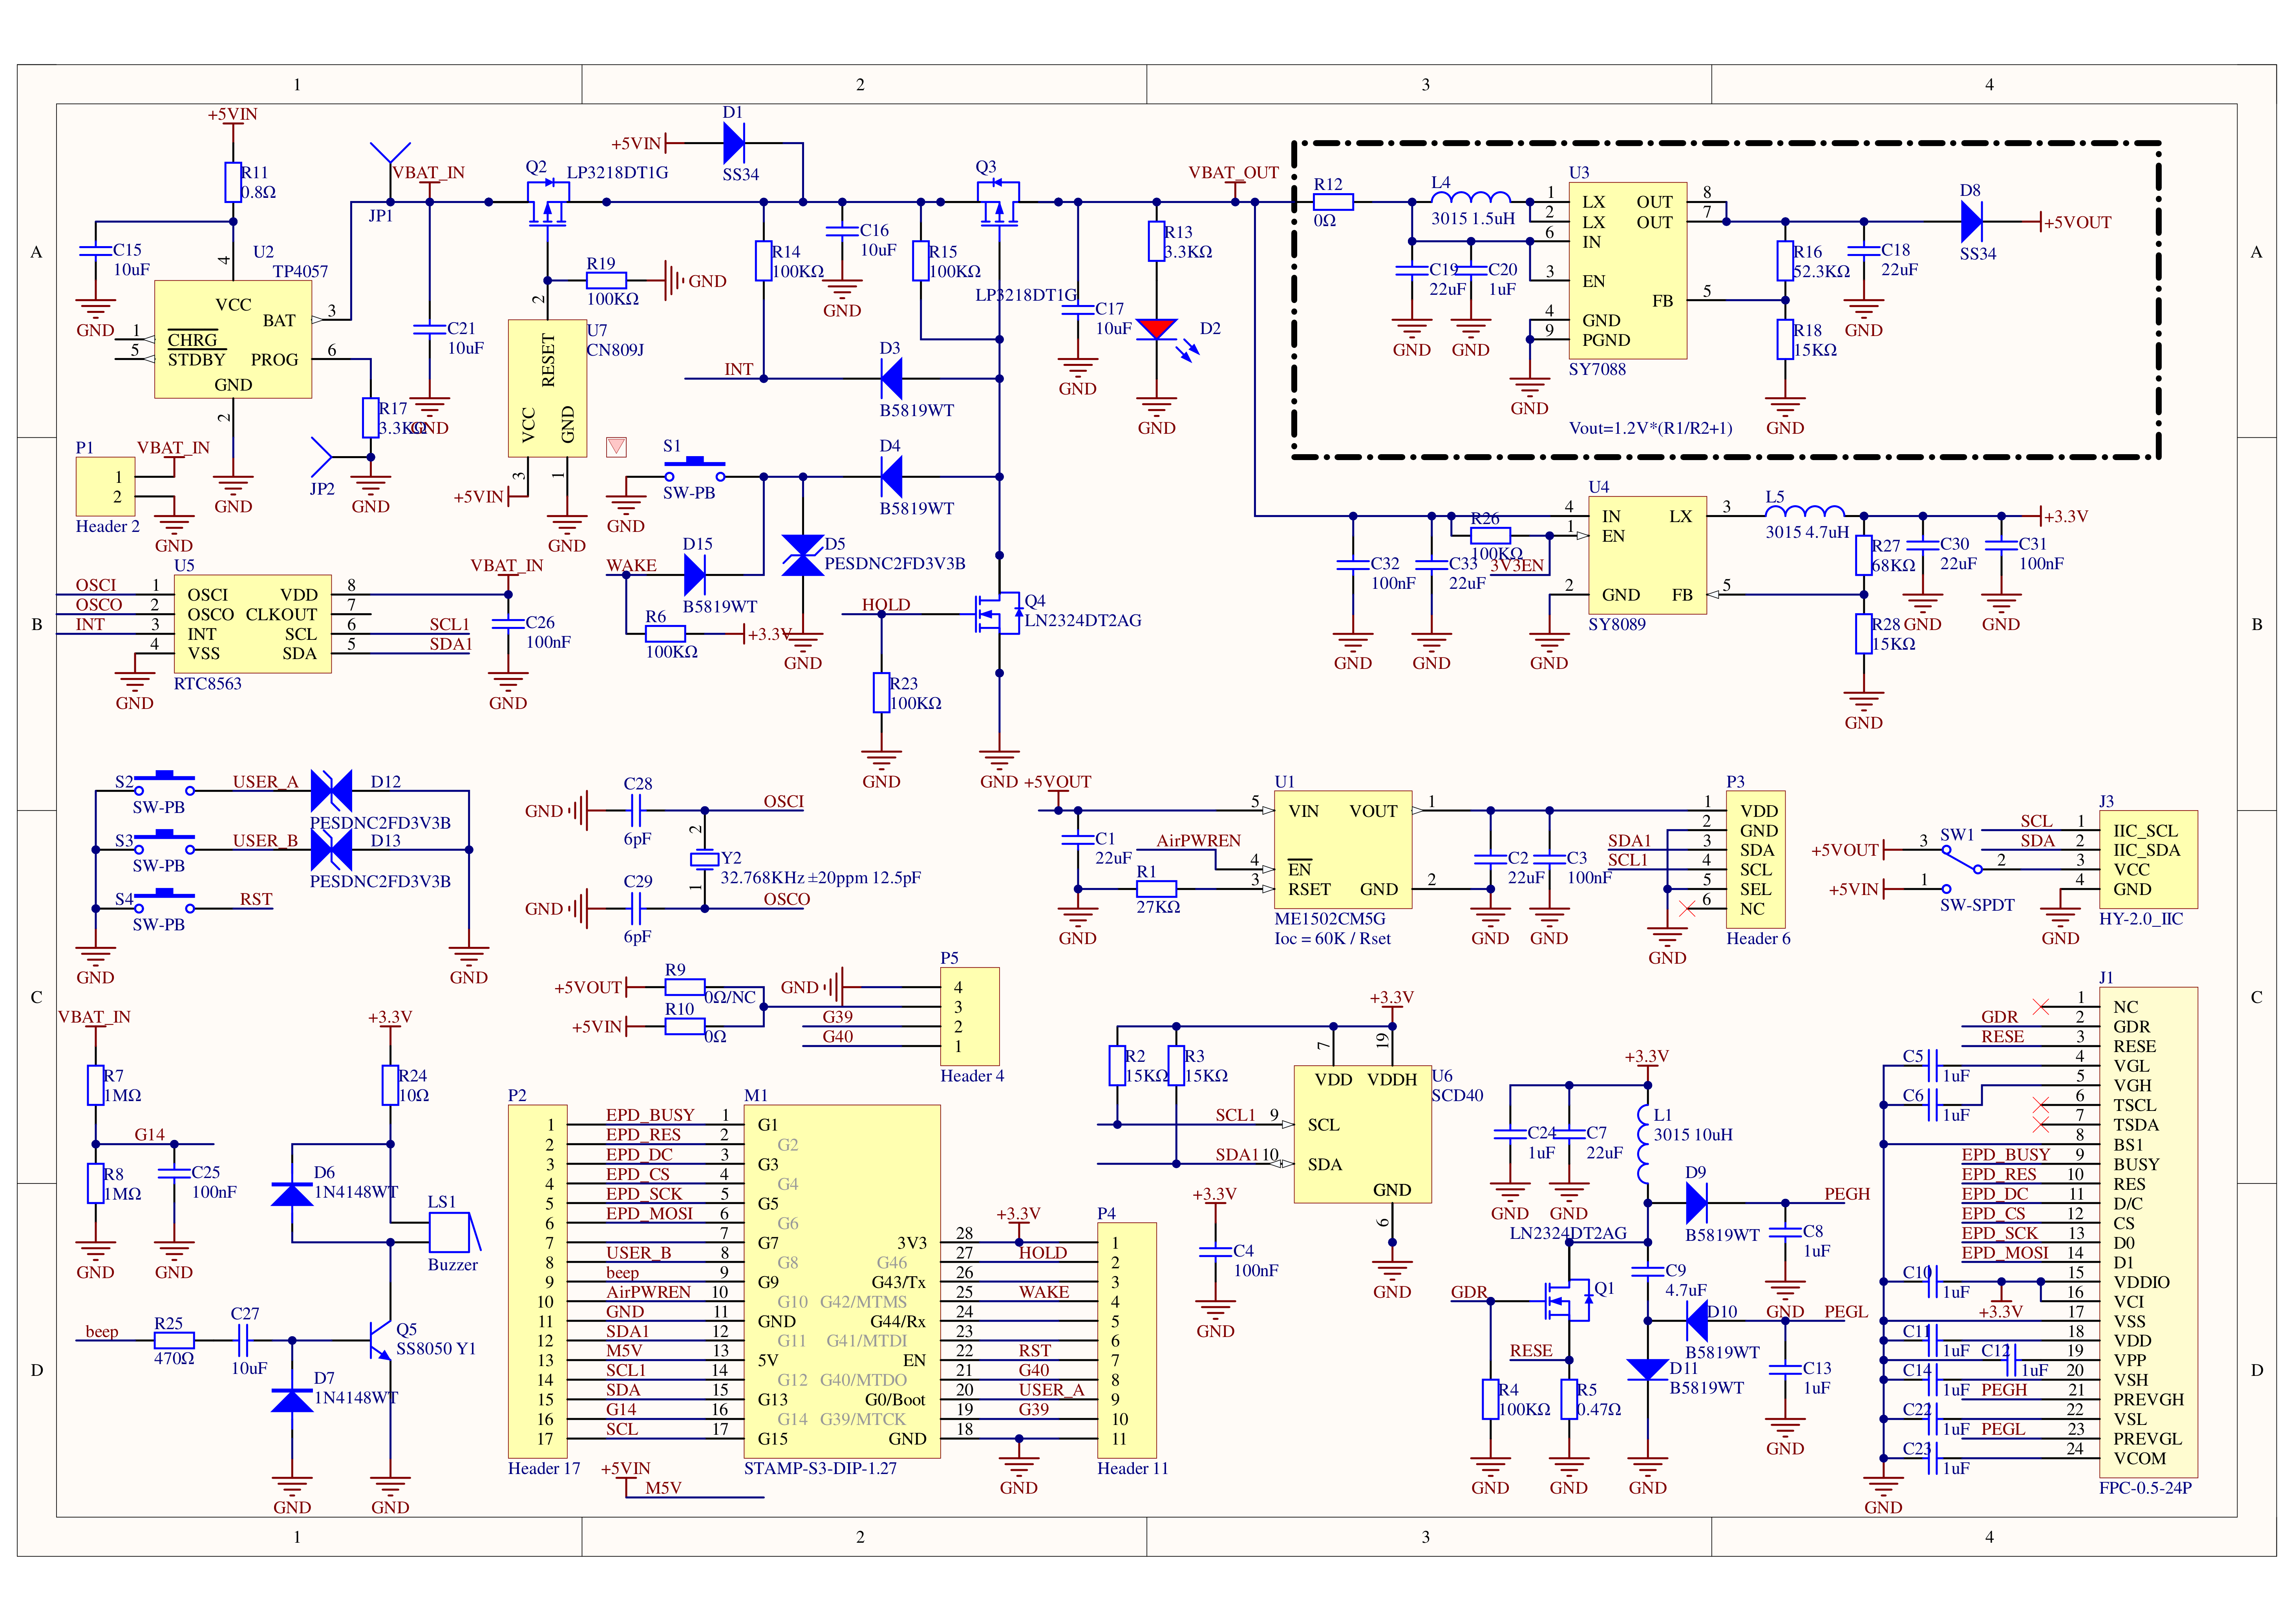Select the P4 Header 11 connector
This screenshot has width=2296, height=1622.
[1127, 1340]
